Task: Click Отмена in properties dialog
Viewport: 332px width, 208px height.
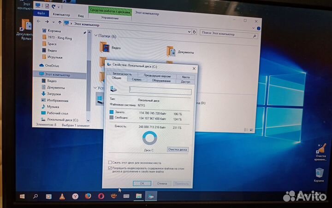Action: (x=162, y=184)
